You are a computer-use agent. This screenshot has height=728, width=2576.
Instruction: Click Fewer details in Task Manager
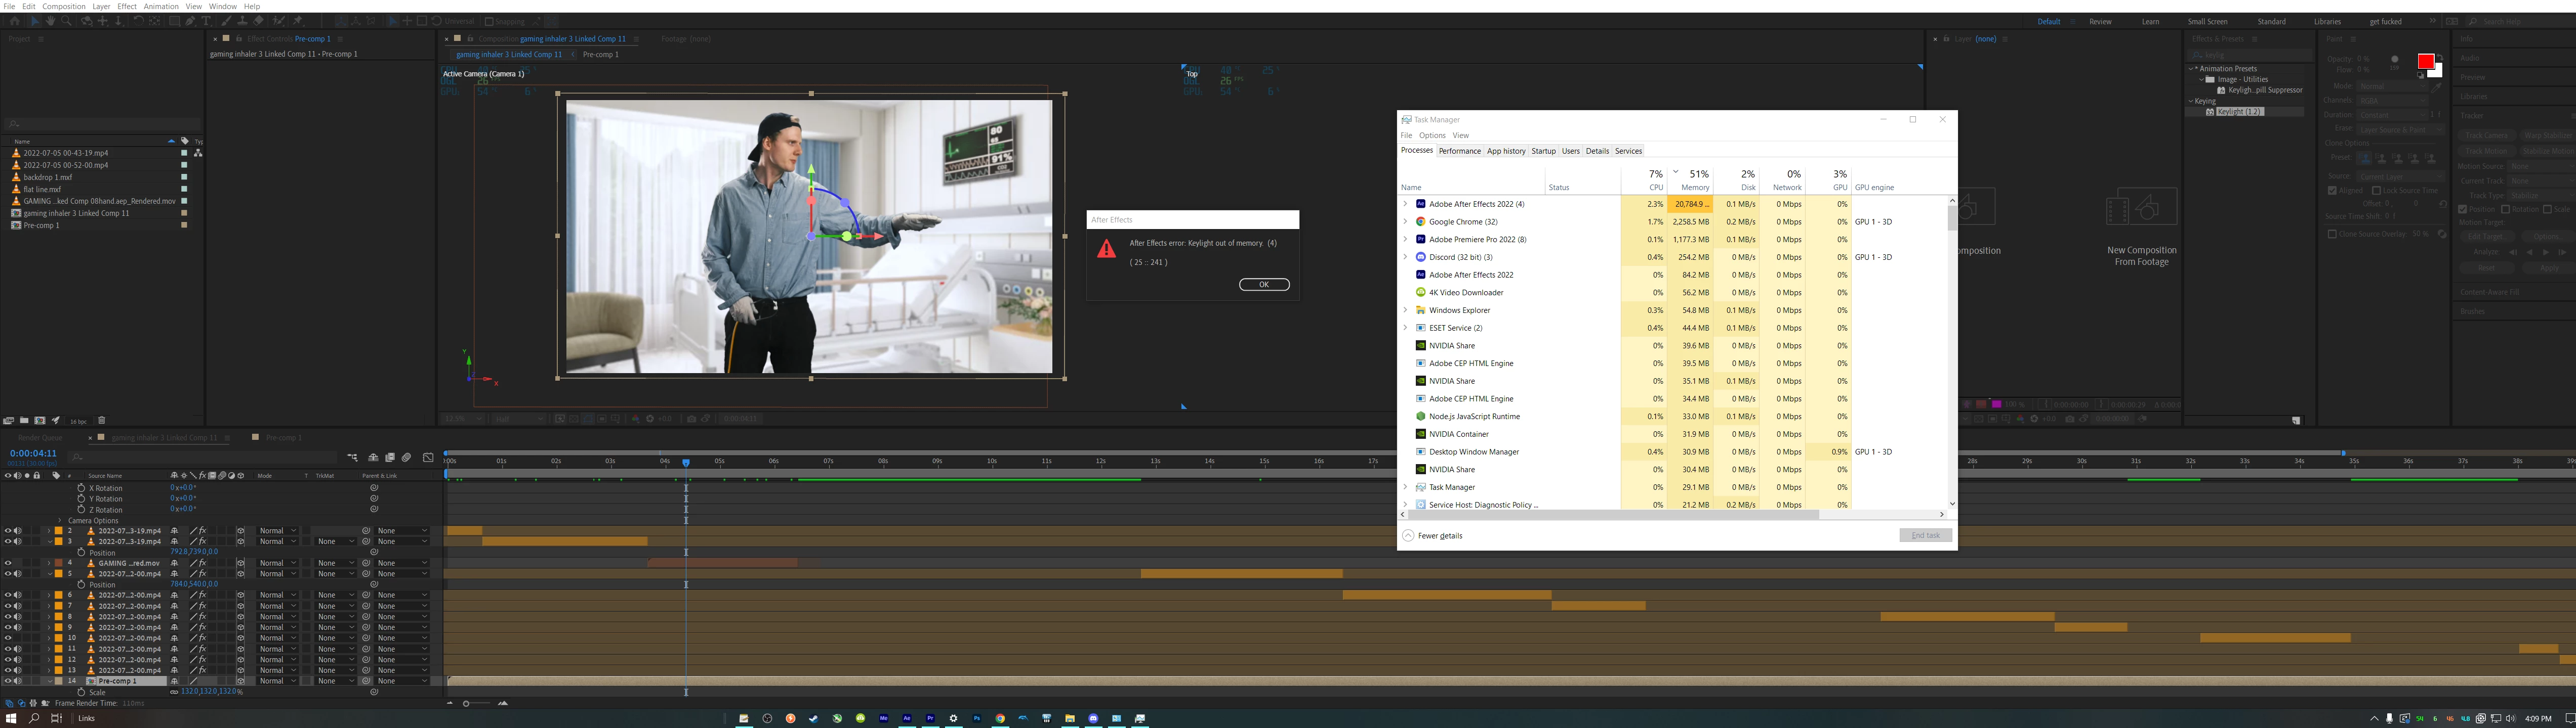tap(1439, 535)
